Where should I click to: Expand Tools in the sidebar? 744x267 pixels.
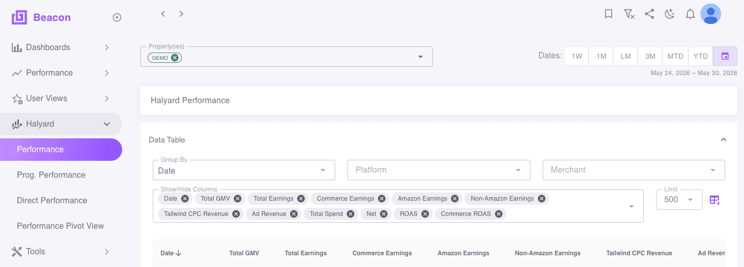tap(61, 251)
